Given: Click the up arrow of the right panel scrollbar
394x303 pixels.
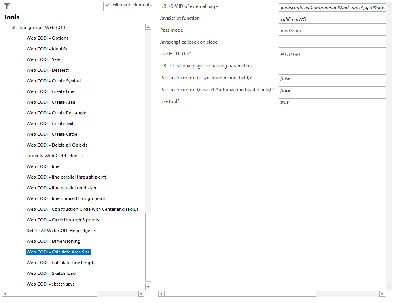Looking at the screenshot, I should point(388,4).
